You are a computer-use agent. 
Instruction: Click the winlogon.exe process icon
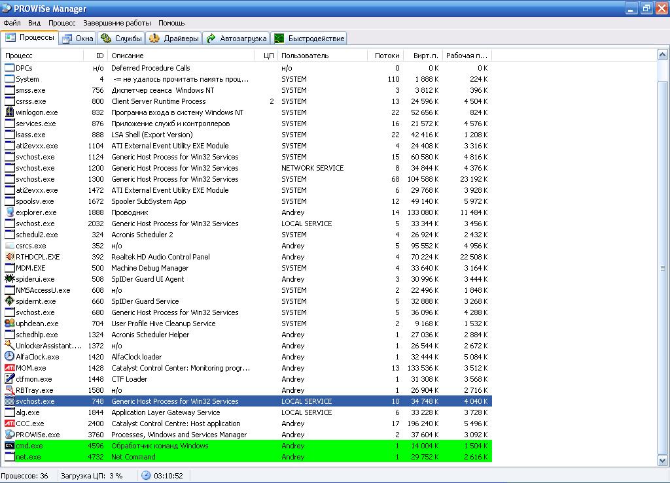(x=10, y=112)
